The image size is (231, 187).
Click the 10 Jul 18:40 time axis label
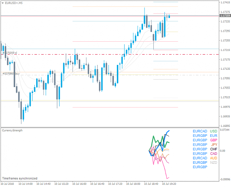[151, 184]
